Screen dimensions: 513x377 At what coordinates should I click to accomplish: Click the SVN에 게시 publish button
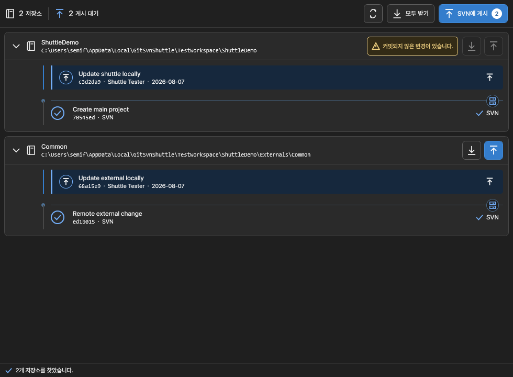tap(473, 14)
